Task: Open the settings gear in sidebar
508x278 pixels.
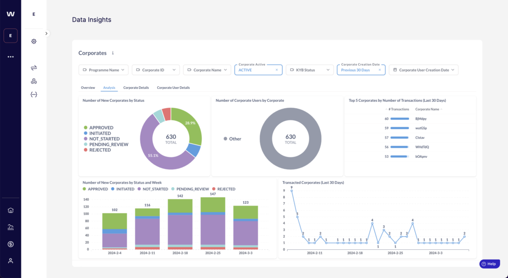Action: coord(34,41)
